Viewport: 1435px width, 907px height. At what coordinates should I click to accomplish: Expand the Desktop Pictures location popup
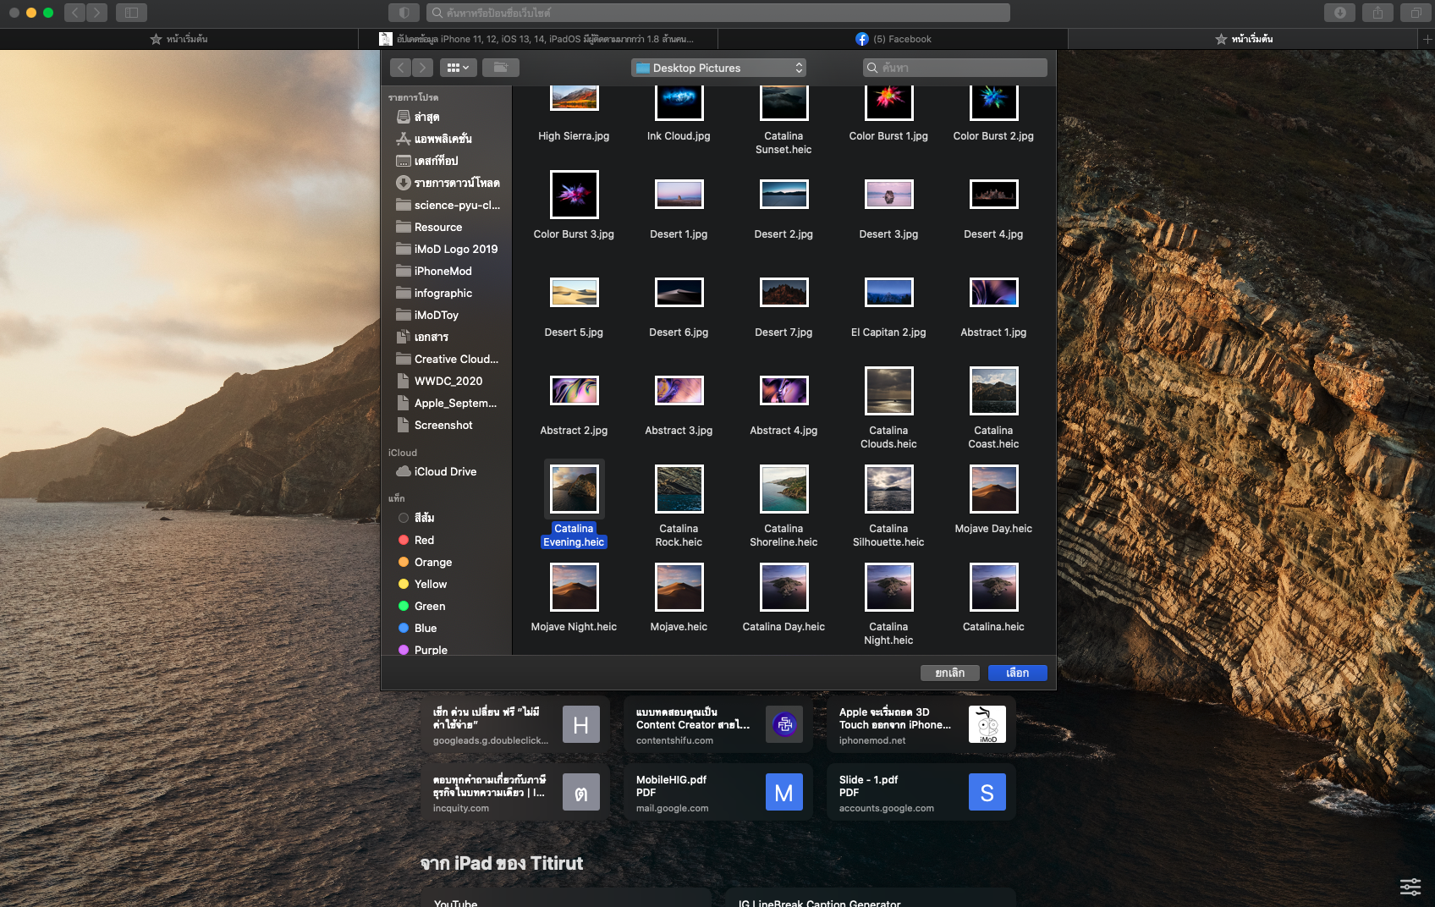[718, 68]
